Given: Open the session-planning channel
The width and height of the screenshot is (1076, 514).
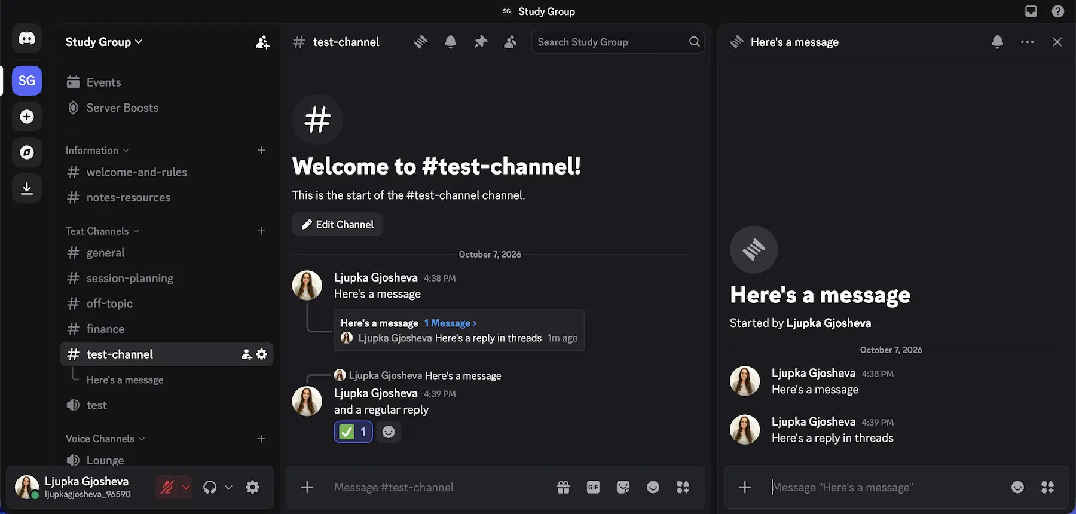Looking at the screenshot, I should point(167,278).
